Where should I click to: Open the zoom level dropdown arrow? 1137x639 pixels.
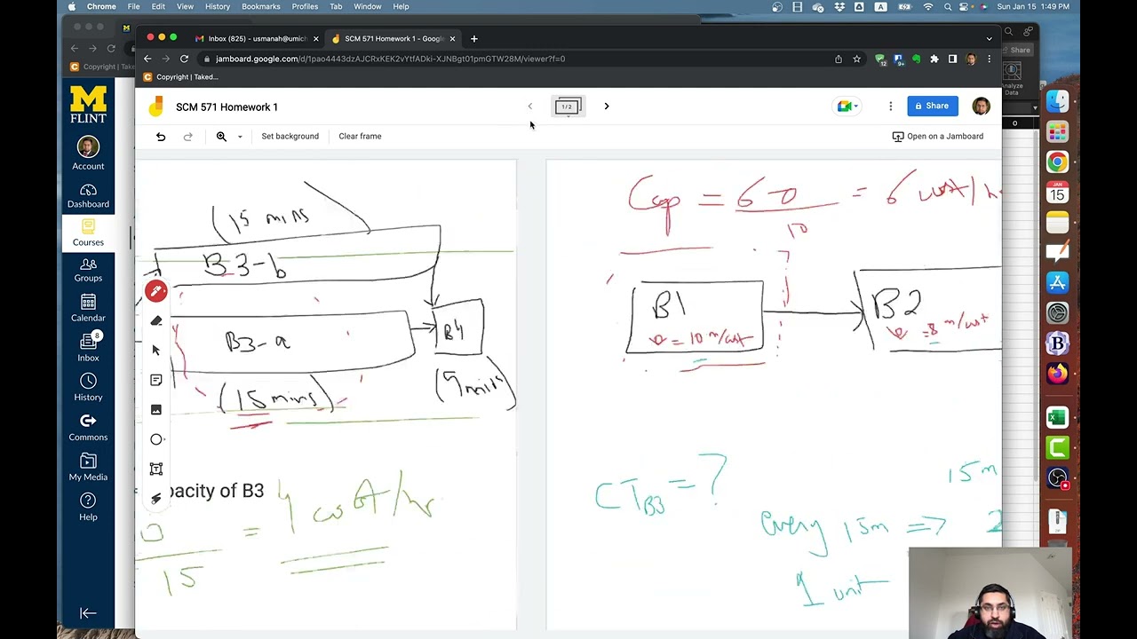[240, 137]
